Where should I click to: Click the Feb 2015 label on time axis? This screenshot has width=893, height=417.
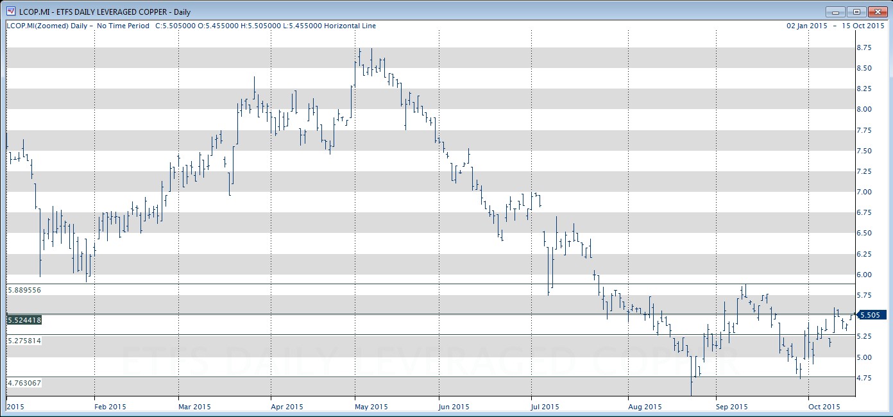109,407
